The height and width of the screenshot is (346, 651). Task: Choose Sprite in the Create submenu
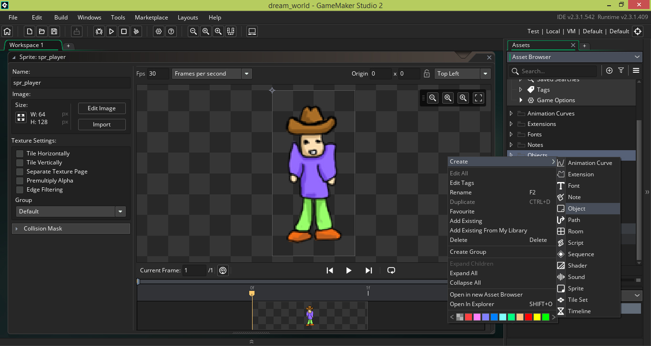click(588, 288)
